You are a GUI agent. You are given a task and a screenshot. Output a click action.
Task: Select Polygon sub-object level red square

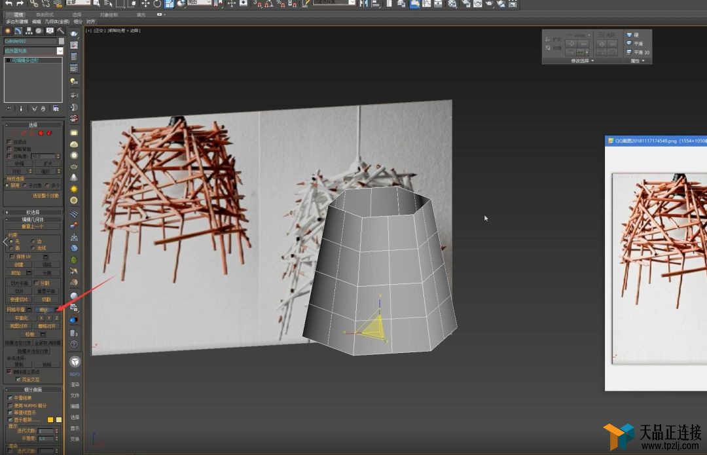click(41, 133)
